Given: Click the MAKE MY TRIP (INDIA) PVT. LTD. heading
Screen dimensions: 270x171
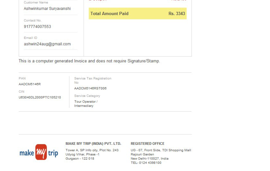Looking at the screenshot, I should point(93,144).
